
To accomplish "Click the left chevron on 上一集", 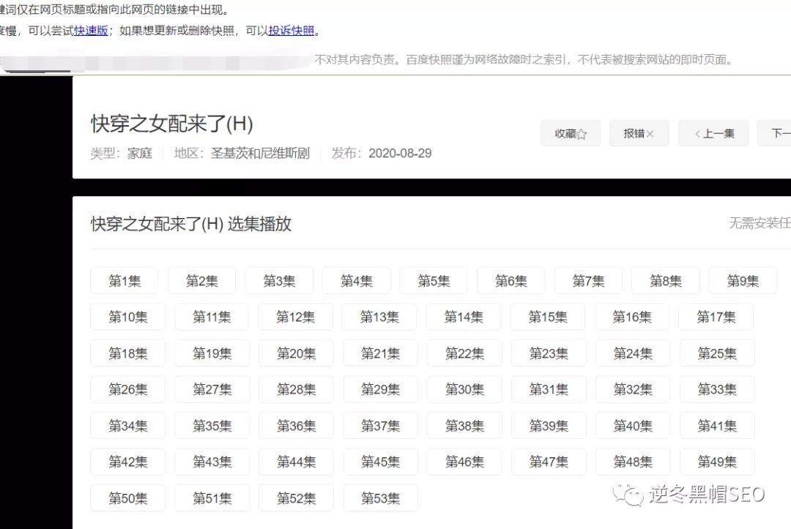I will [x=697, y=133].
